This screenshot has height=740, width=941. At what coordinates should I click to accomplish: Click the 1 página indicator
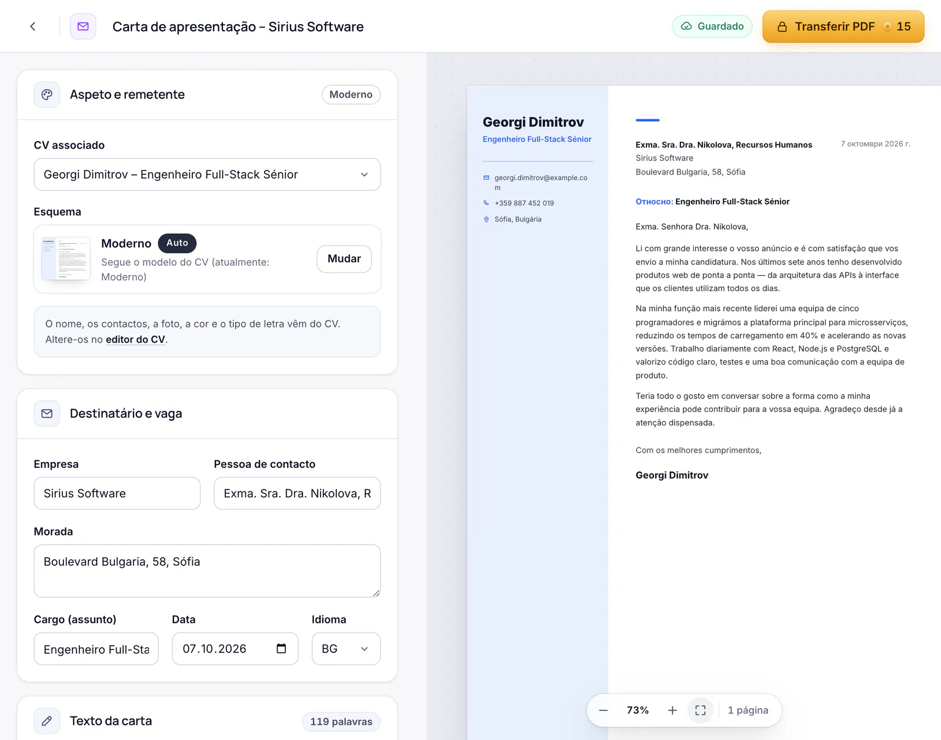[x=748, y=711]
